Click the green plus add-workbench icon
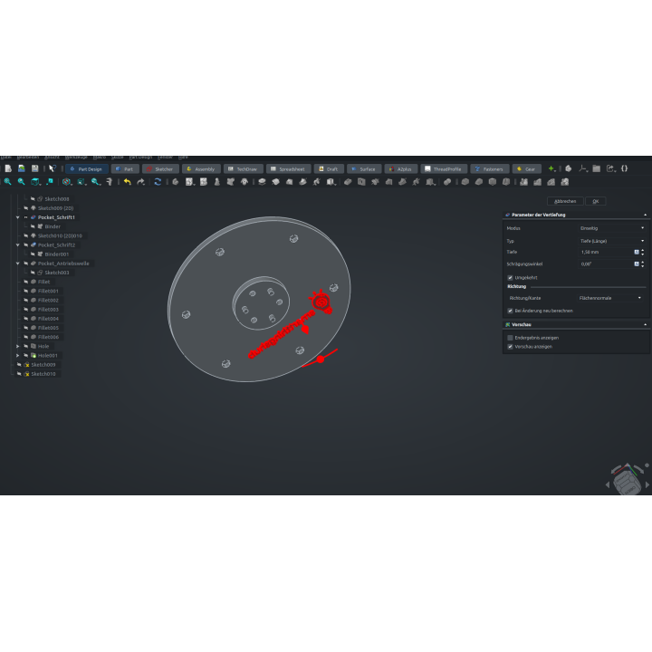Image resolution: width=652 pixels, height=652 pixels. [551, 168]
